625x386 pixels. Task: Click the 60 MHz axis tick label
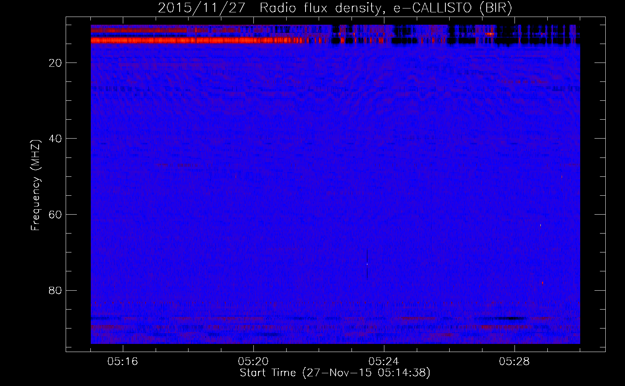55,215
